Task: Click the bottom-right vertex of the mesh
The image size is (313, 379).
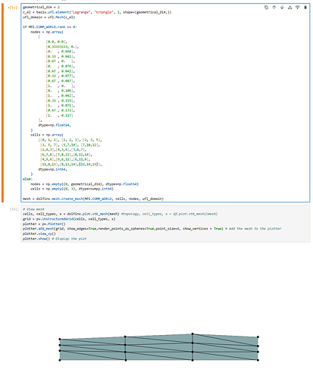Action: [258, 360]
